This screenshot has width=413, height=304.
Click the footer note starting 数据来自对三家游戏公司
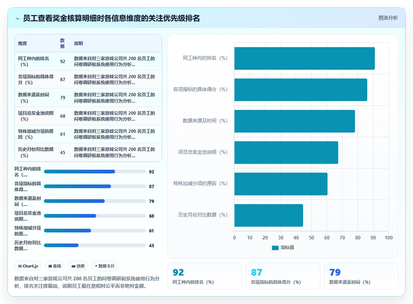click(x=87, y=282)
